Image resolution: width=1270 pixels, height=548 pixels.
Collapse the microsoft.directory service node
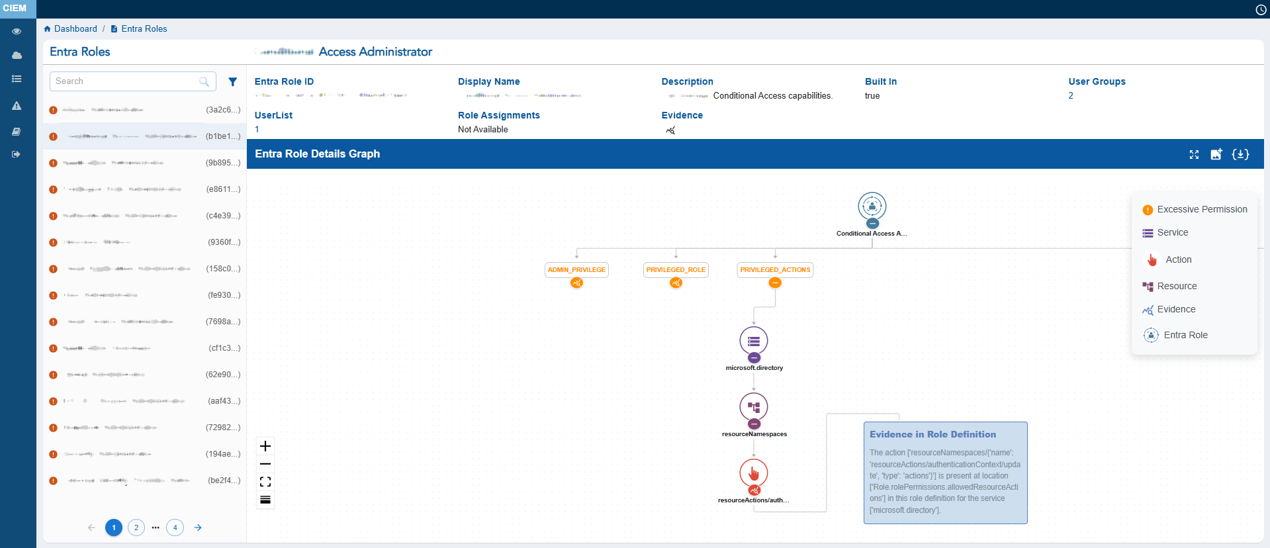754,358
